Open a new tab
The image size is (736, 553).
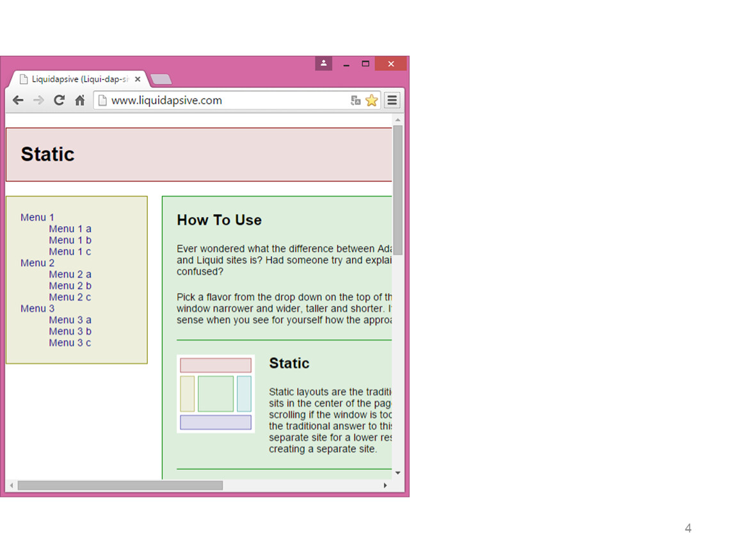click(x=161, y=79)
